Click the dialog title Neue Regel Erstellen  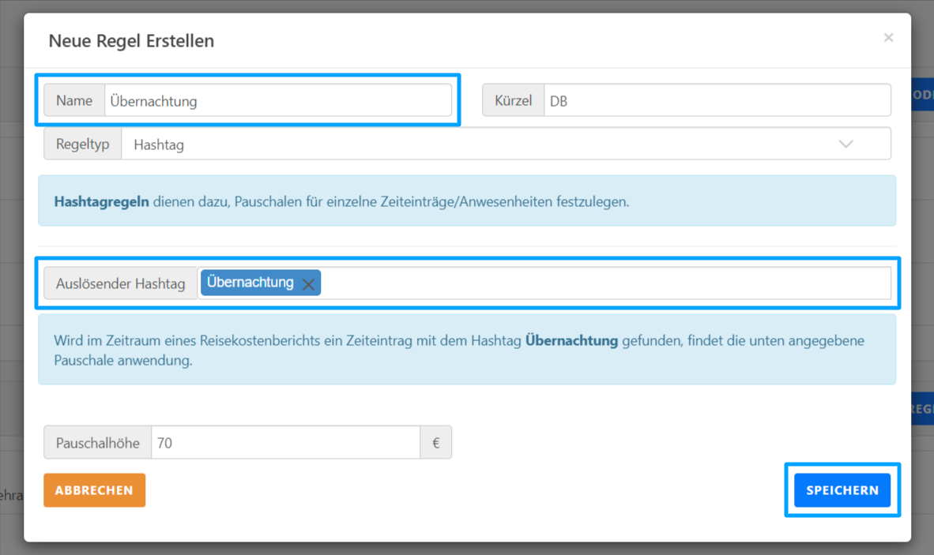coord(131,40)
